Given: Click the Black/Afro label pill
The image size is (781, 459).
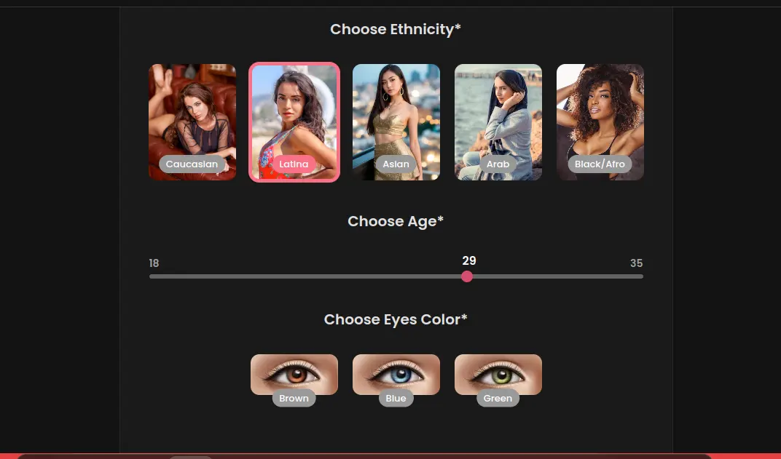Looking at the screenshot, I should [600, 164].
